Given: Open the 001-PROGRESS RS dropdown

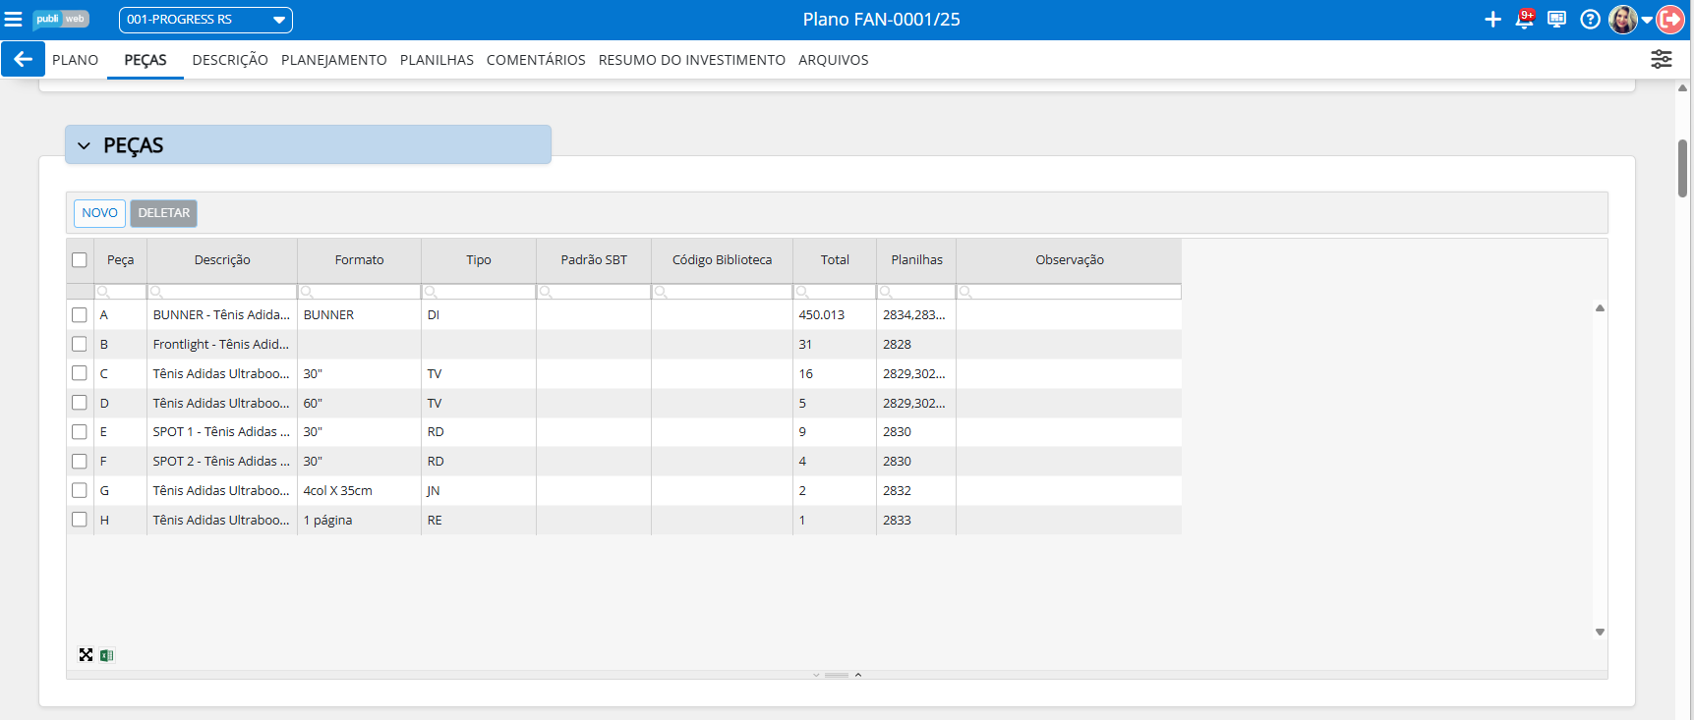Looking at the screenshot, I should point(205,20).
